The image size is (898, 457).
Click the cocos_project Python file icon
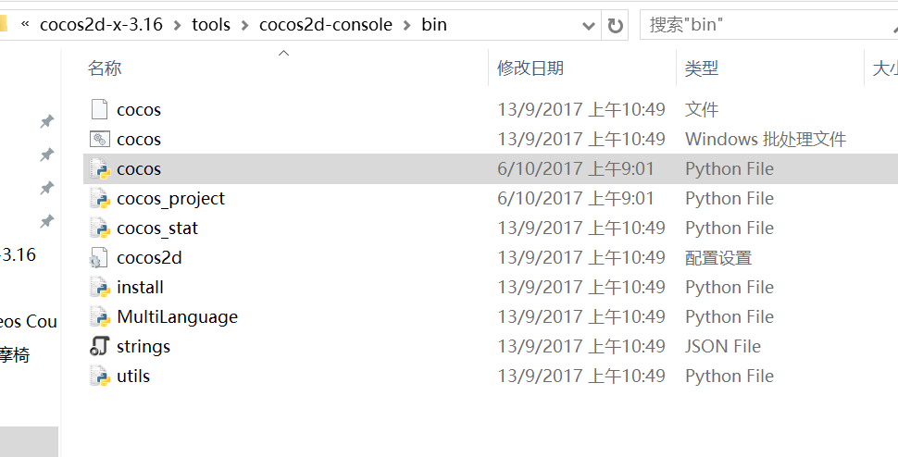click(x=99, y=199)
